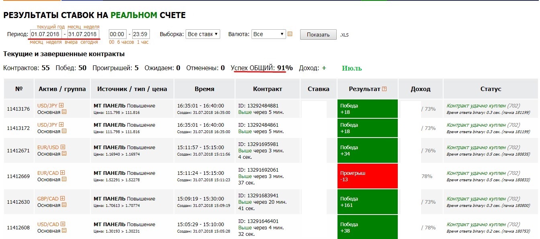Set time range with 6 часов shortcut

coord(126,42)
